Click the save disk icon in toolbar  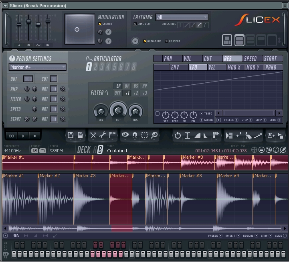(71, 135)
